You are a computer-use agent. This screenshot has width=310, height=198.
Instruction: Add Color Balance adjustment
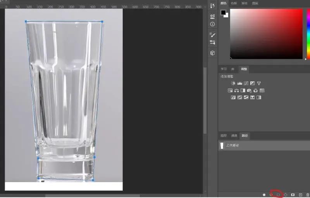point(236,90)
